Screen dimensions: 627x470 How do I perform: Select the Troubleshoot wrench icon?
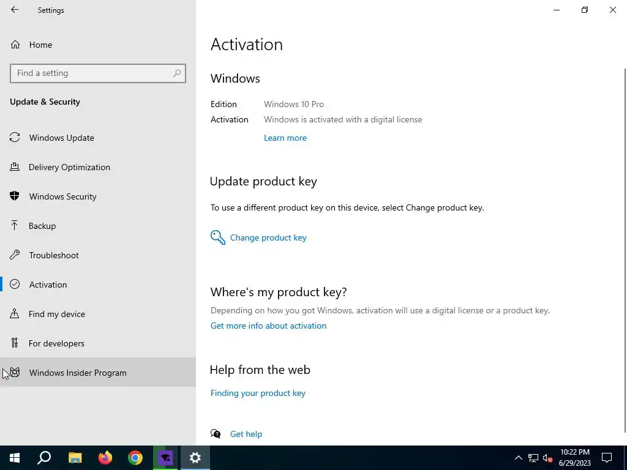click(x=15, y=255)
